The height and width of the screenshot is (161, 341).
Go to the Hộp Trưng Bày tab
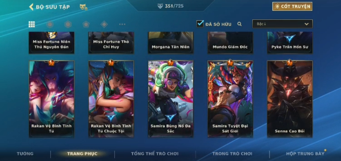(x=305, y=154)
